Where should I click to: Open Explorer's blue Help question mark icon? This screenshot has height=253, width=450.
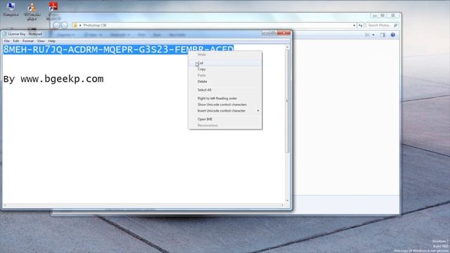point(393,34)
